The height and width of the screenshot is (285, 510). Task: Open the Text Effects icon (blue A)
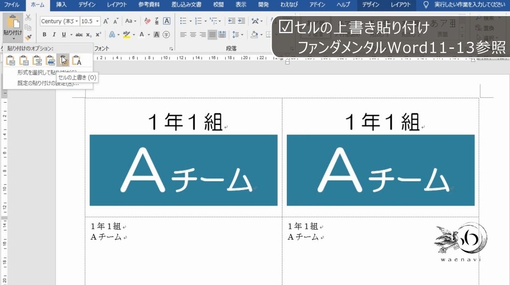pyautogui.click(x=111, y=34)
